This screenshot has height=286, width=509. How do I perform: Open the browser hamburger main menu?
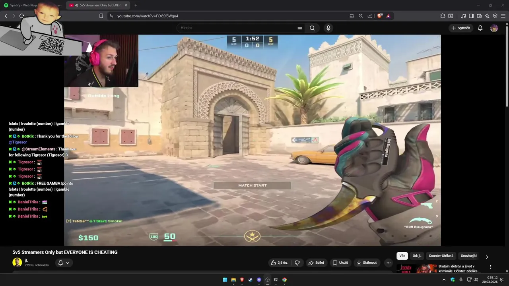click(x=503, y=16)
